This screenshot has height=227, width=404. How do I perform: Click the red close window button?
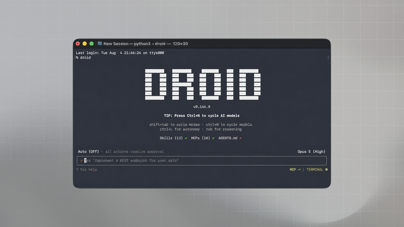[x=78, y=44]
